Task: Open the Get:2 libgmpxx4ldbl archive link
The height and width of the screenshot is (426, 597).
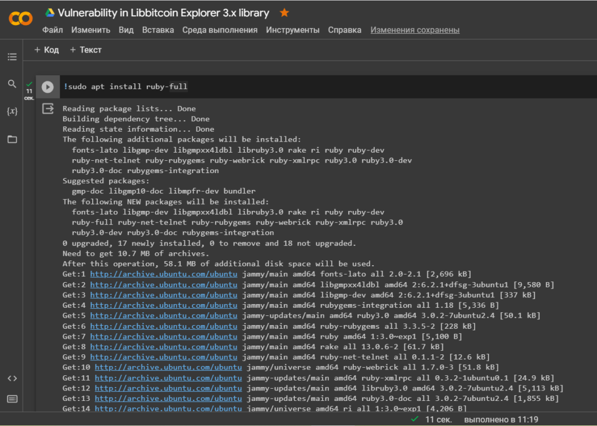Action: tap(164, 285)
